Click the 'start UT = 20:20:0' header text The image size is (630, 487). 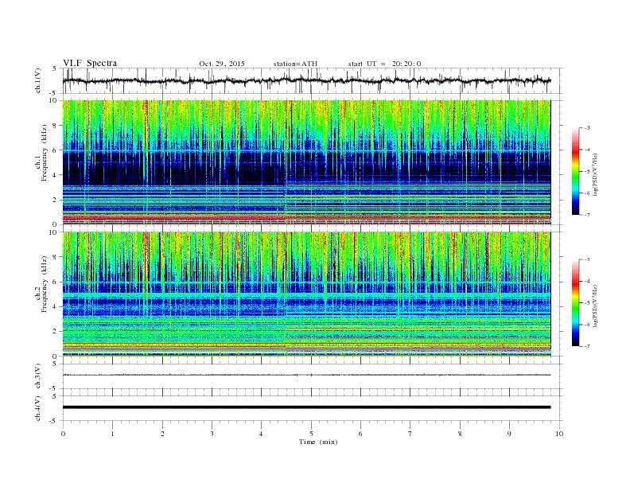[384, 64]
